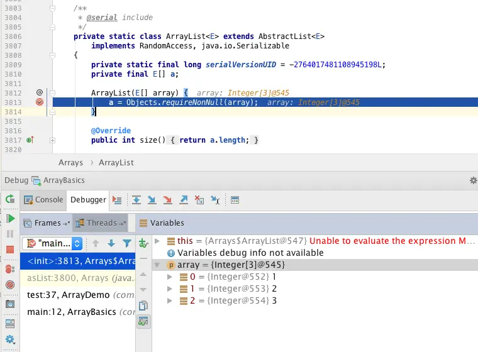Switch to the Threads tab
Viewport: 478px width, 352px height.
[101, 223]
